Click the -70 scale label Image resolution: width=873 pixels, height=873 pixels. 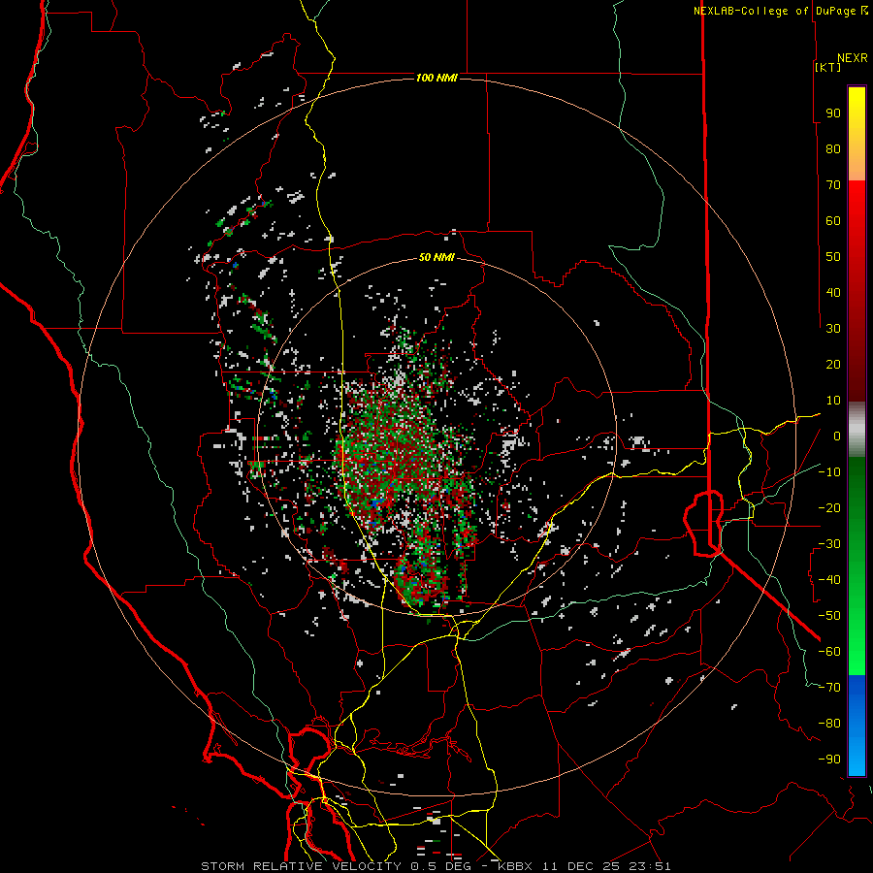tap(829, 688)
